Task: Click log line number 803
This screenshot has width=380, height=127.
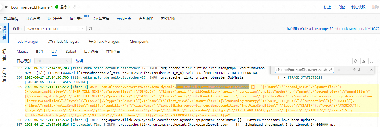Action: coord(19,68)
